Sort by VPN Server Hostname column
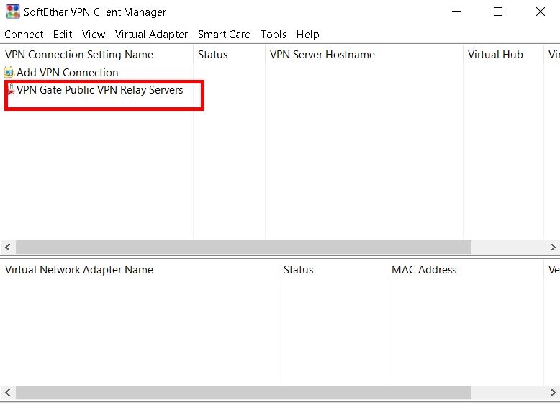 coord(364,55)
